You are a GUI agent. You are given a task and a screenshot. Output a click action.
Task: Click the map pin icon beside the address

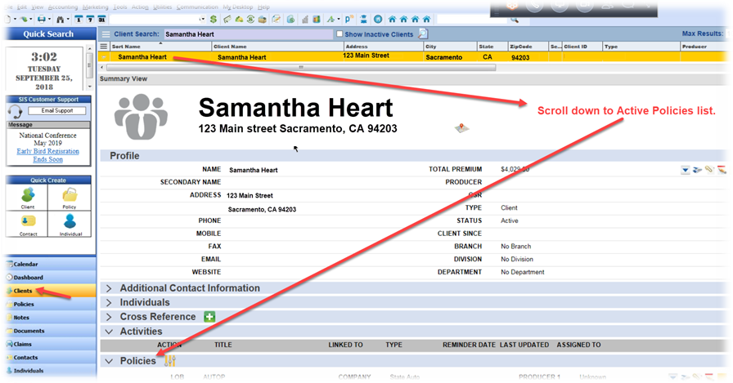[462, 128]
